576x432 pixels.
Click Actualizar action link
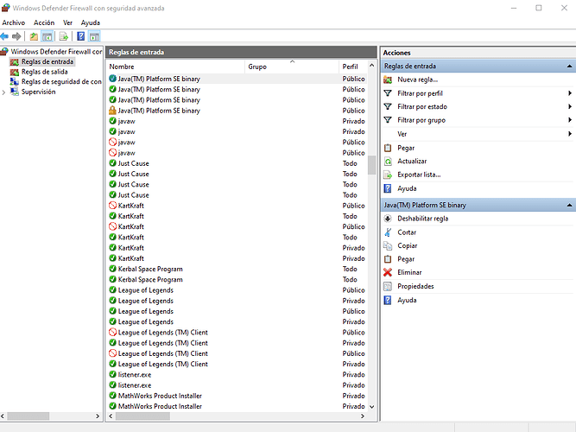click(x=412, y=162)
